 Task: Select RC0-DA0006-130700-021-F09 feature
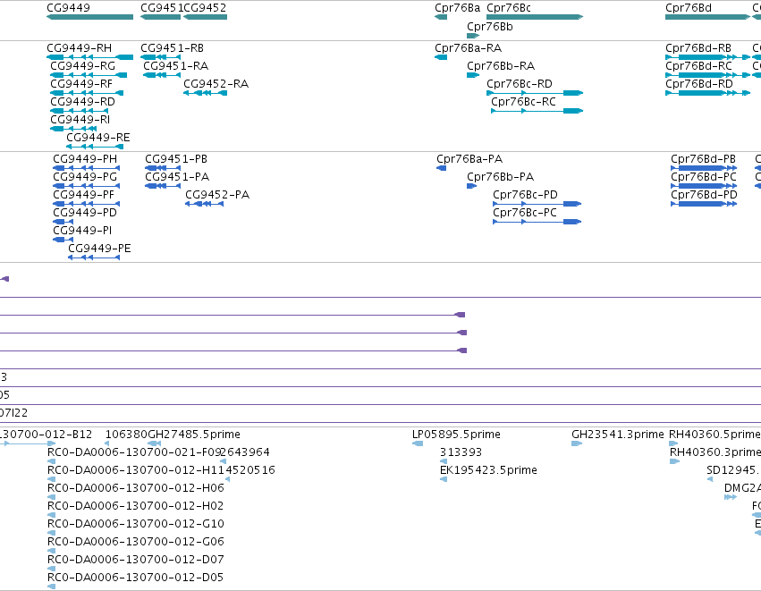(134, 452)
